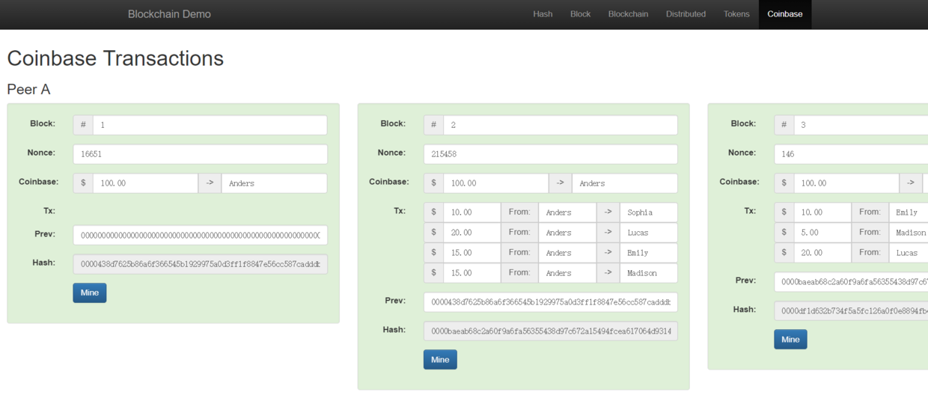Mine block 3
Image resolution: width=928 pixels, height=398 pixels.
pos(790,340)
